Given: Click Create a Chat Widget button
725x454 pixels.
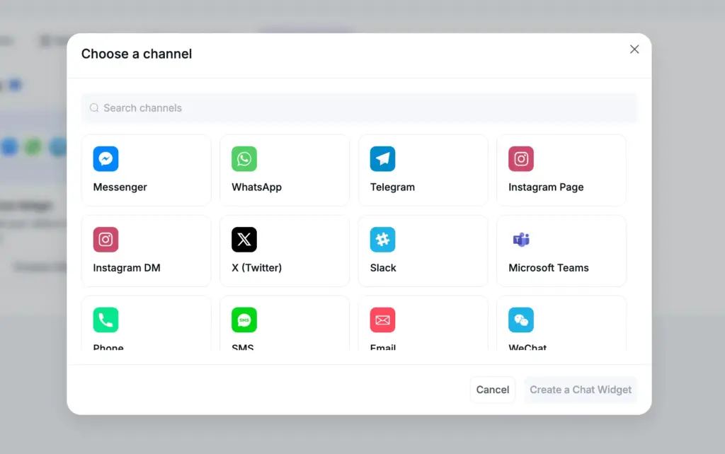Looking at the screenshot, I should click(581, 390).
